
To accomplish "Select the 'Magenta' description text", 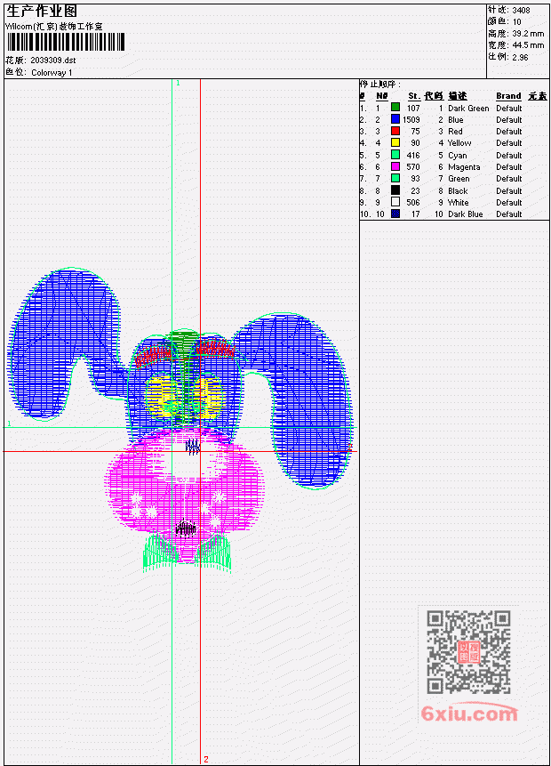I will (464, 167).
